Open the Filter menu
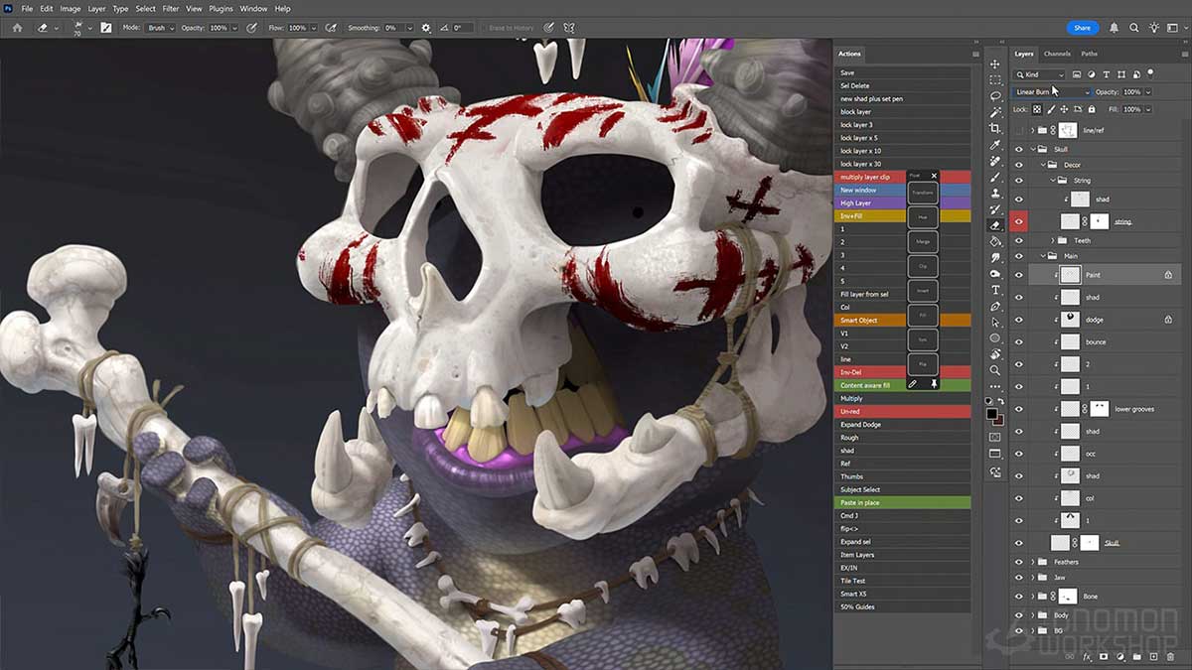 pos(170,8)
